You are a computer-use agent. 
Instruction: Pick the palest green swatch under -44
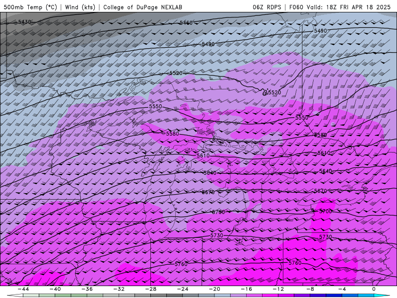coord(31,296)
